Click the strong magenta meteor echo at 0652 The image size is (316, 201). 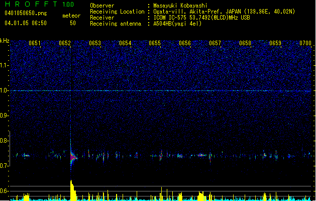pyautogui.click(x=72, y=157)
